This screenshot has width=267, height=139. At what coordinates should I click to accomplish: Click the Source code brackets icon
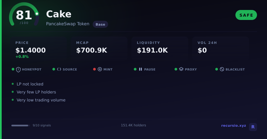pos(59,69)
